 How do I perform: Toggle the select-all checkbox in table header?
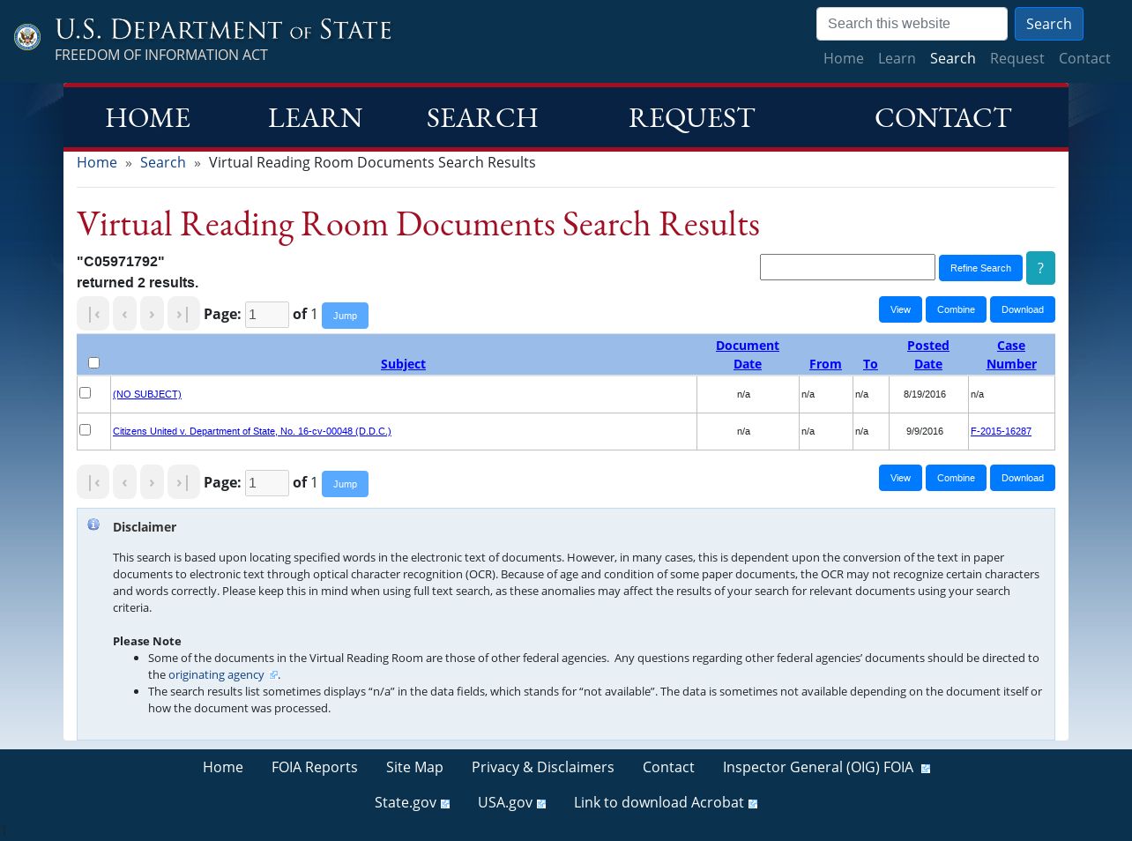tap(94, 363)
